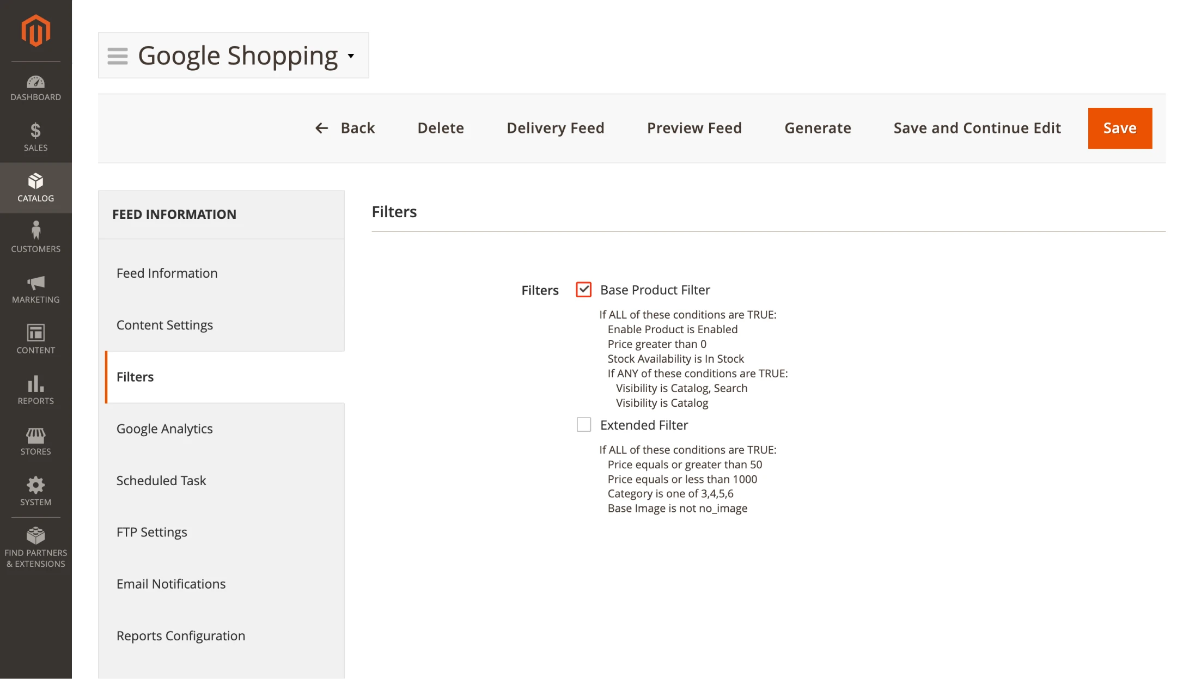This screenshot has width=1201, height=679.
Task: Open the Scheduled Task settings
Action: click(x=161, y=480)
